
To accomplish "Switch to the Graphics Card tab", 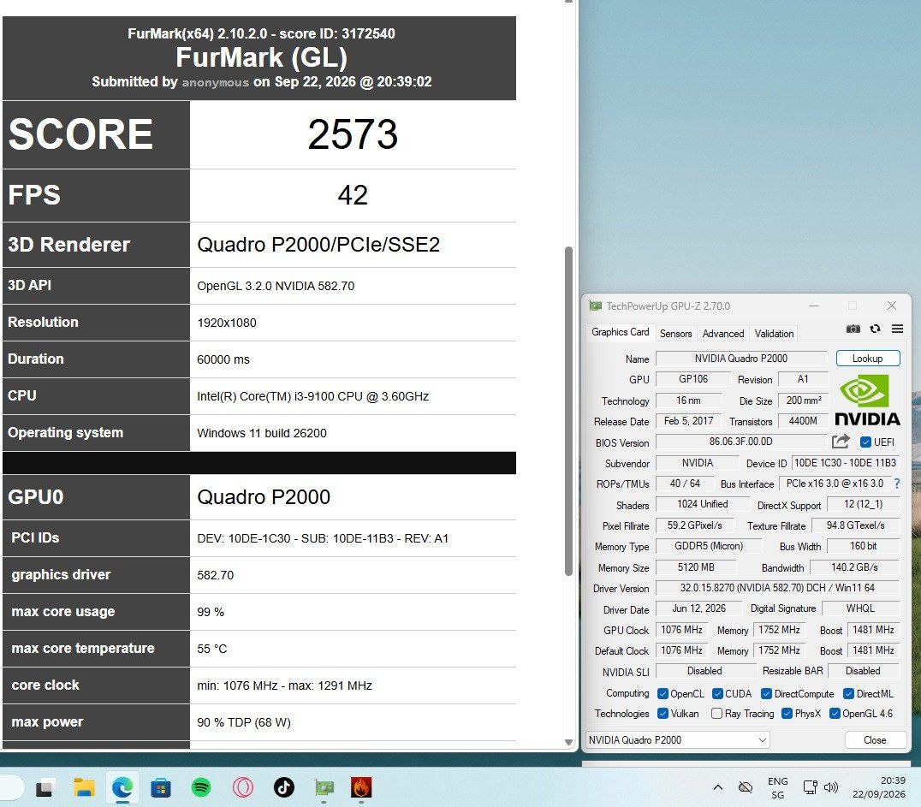I will (x=621, y=332).
